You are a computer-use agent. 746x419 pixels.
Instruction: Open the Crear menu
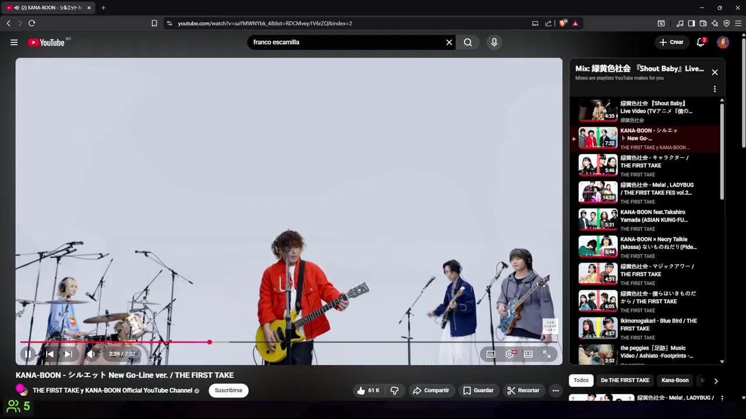coord(671,42)
